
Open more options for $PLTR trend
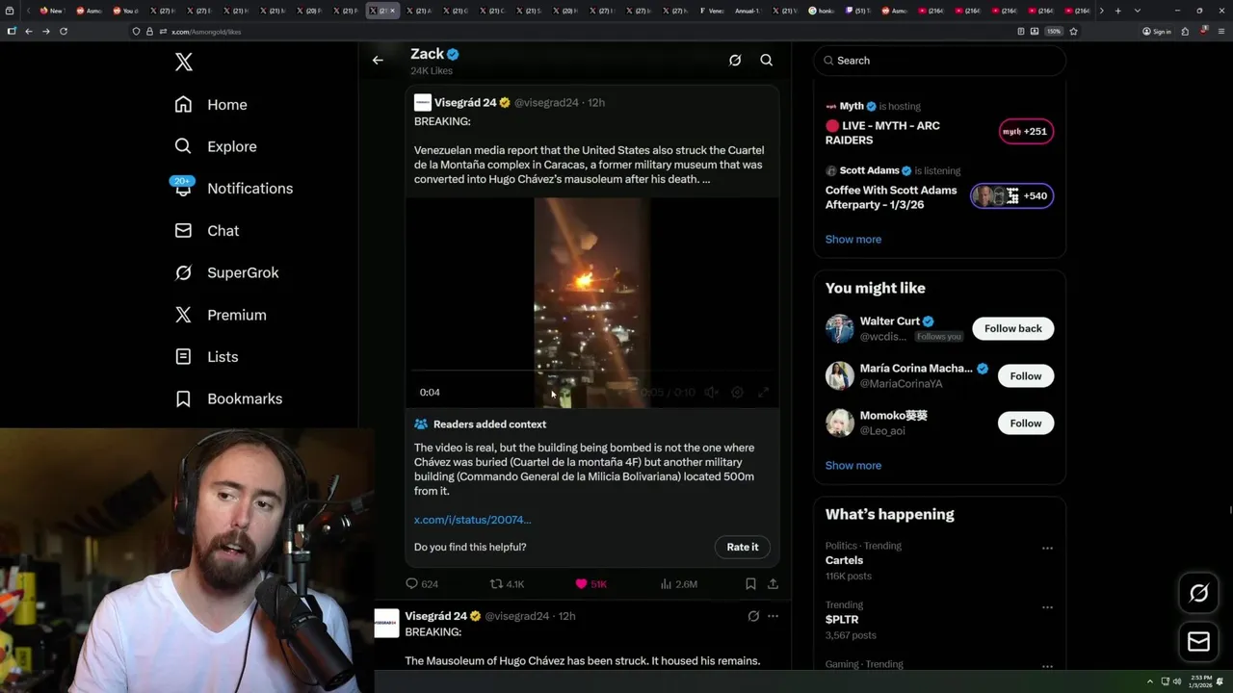click(x=1047, y=607)
